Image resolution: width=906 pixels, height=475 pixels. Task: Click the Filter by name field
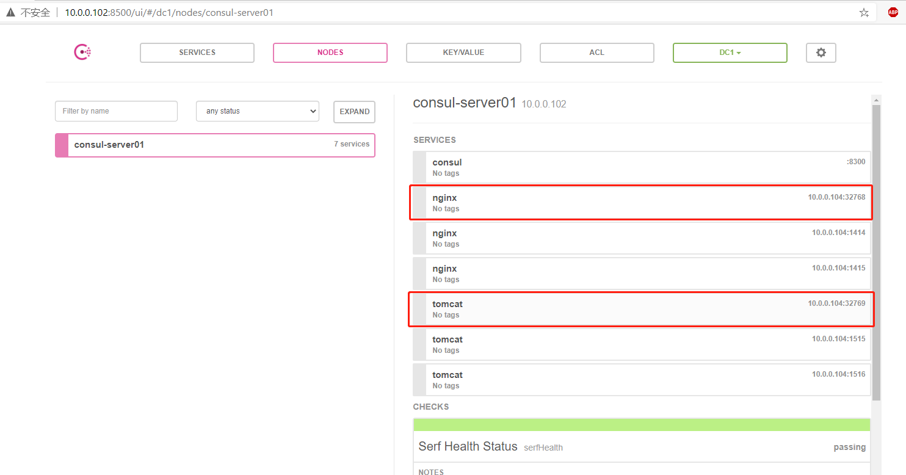pyautogui.click(x=116, y=111)
